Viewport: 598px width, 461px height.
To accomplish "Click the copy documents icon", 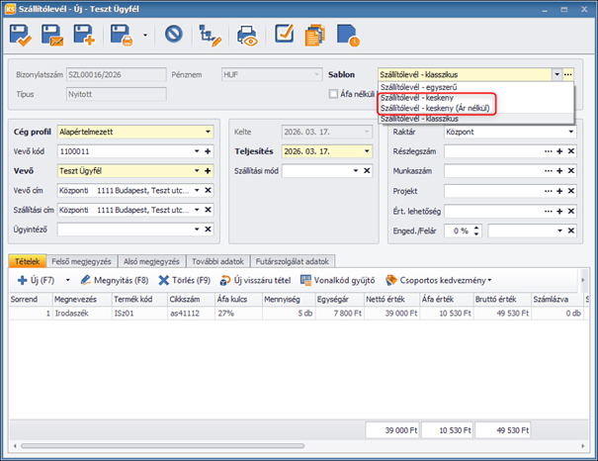I will (315, 35).
